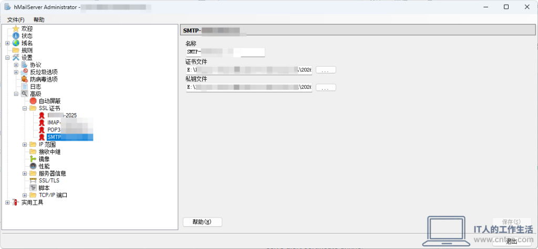The image size is (538, 249).
Task: Select 防病毒选项 in the tree
Action: pos(44,79)
